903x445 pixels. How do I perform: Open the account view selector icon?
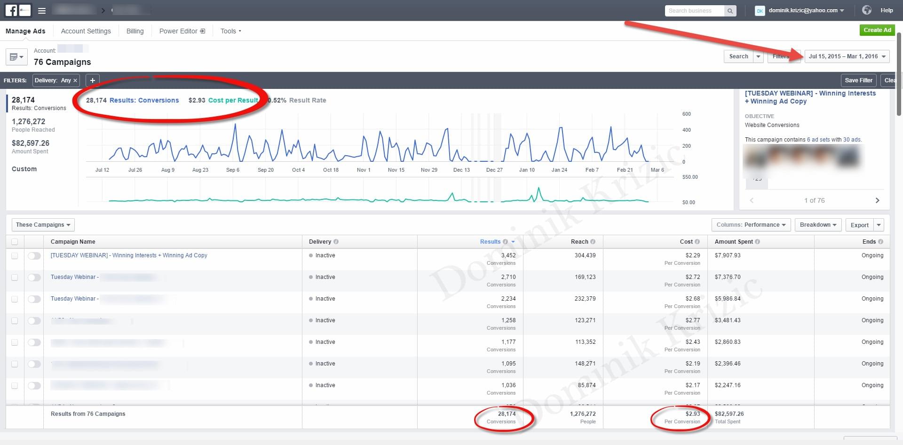coord(16,57)
